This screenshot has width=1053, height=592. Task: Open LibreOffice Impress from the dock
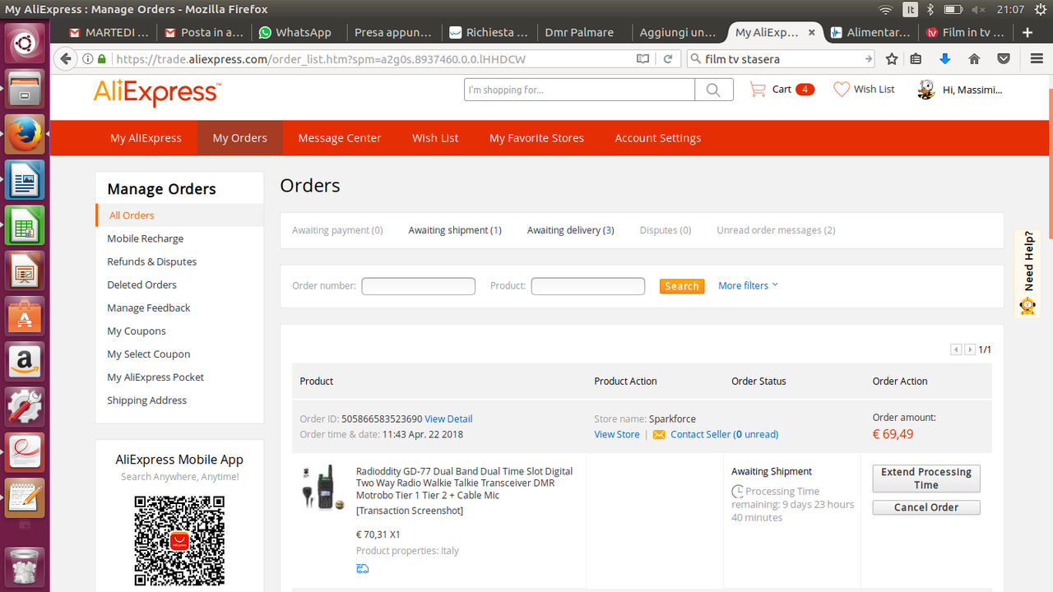point(25,270)
